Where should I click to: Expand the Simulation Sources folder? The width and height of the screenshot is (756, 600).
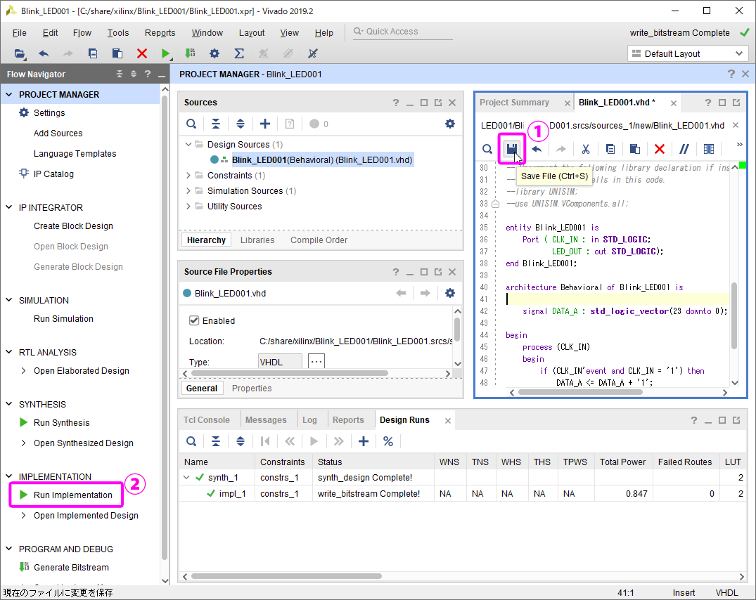[188, 191]
